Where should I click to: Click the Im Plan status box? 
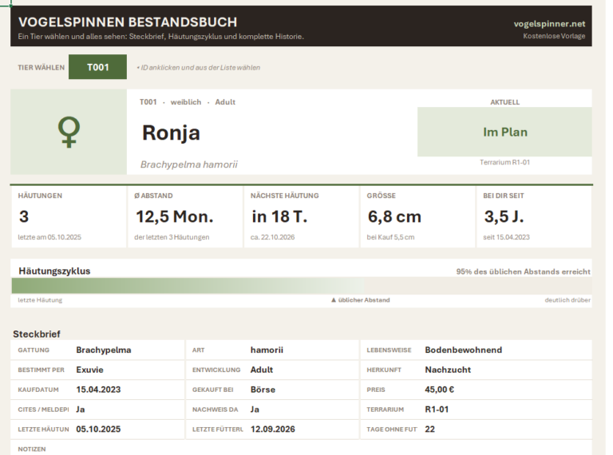click(504, 133)
